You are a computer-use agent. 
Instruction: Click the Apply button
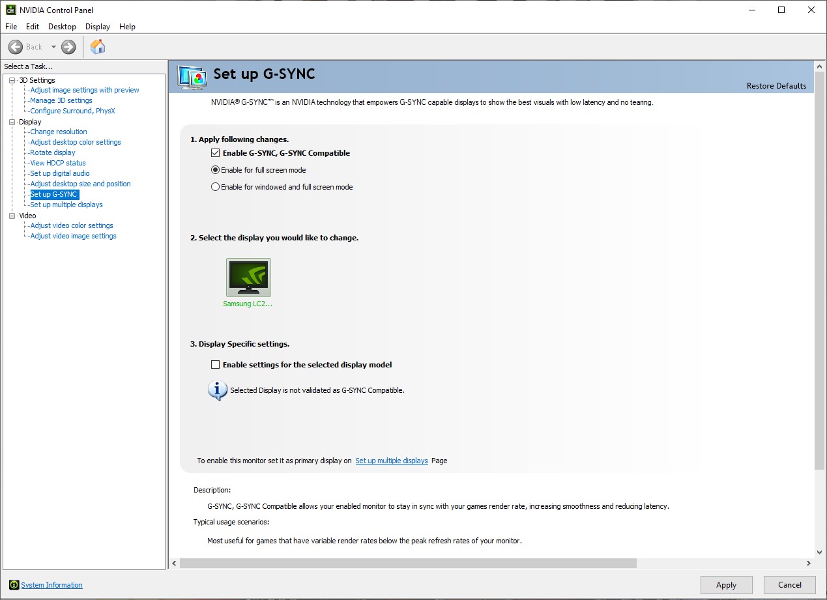point(726,585)
